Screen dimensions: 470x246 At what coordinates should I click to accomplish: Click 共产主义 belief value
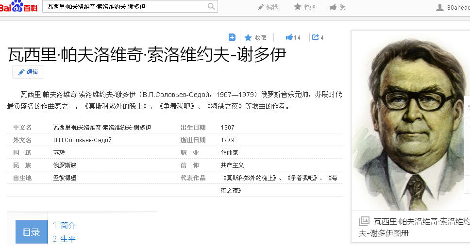click(232, 165)
